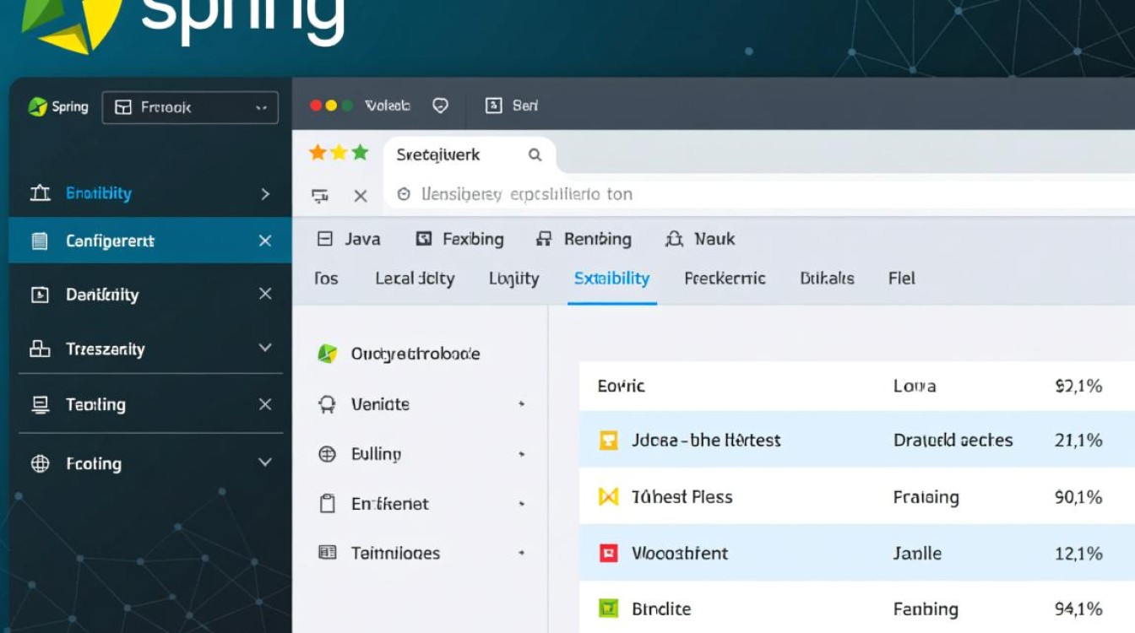Click the Spring leaf logo in sidebar
Viewport: 1135px width, 633px height.
(x=38, y=107)
